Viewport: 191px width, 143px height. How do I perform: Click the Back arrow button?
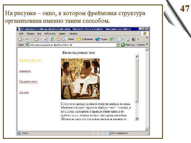(x=20, y=39)
